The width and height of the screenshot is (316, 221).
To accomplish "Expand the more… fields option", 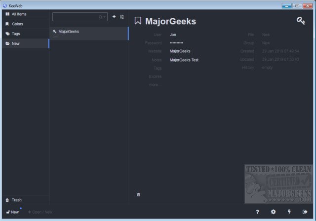I will tap(155, 85).
